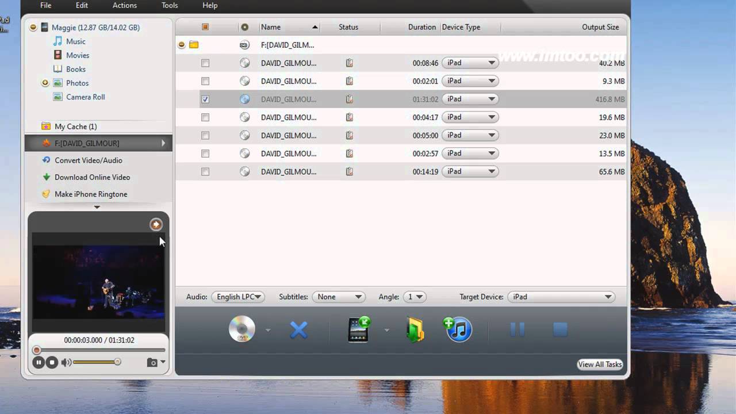Screen dimensions: 736x414
Task: Click the DVD disc convert icon
Action: [241, 329]
